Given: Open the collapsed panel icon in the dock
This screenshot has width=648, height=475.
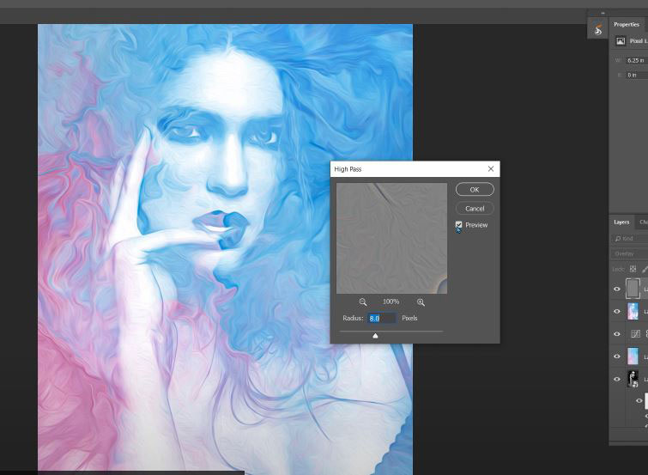Looking at the screenshot, I should click(x=598, y=30).
